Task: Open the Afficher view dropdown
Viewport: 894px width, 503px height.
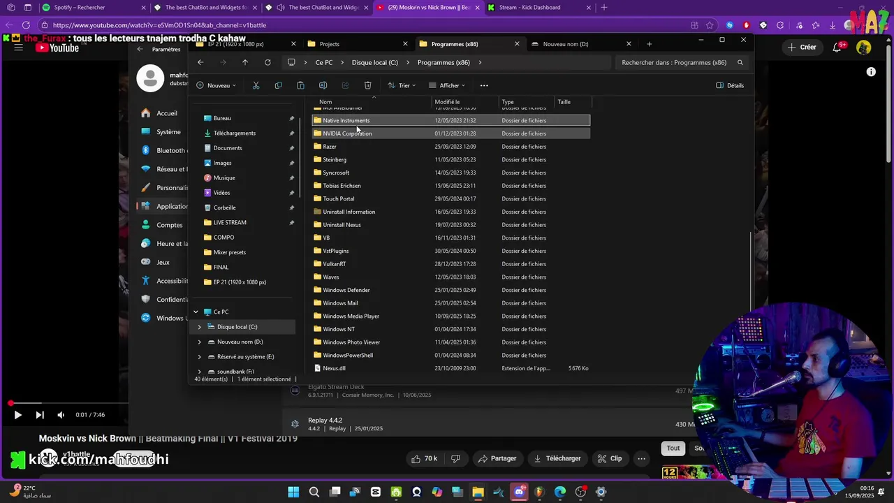Action: (x=447, y=85)
